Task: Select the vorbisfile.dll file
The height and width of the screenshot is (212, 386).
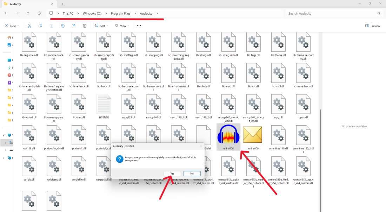Action: (x=79, y=169)
